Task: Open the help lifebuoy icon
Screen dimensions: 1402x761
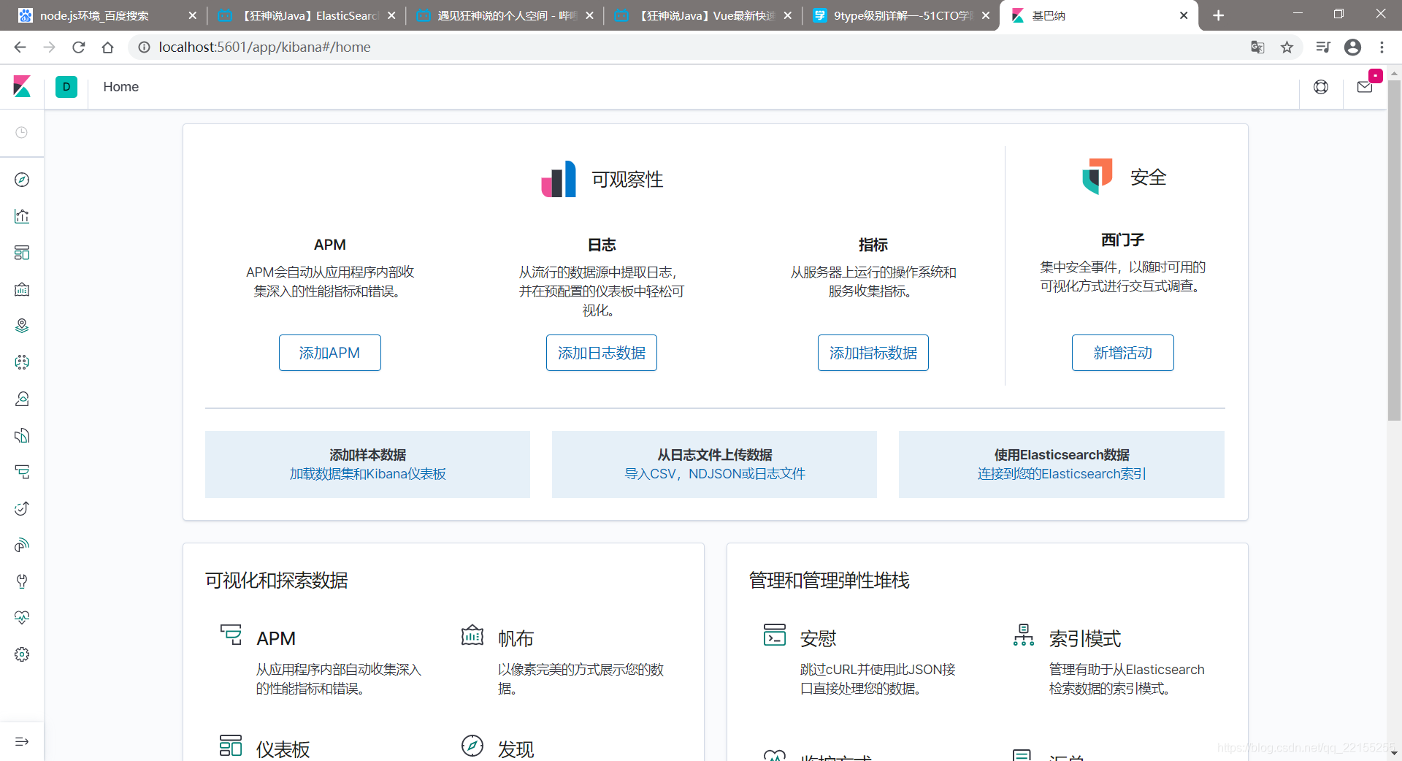Action: click(x=1321, y=87)
